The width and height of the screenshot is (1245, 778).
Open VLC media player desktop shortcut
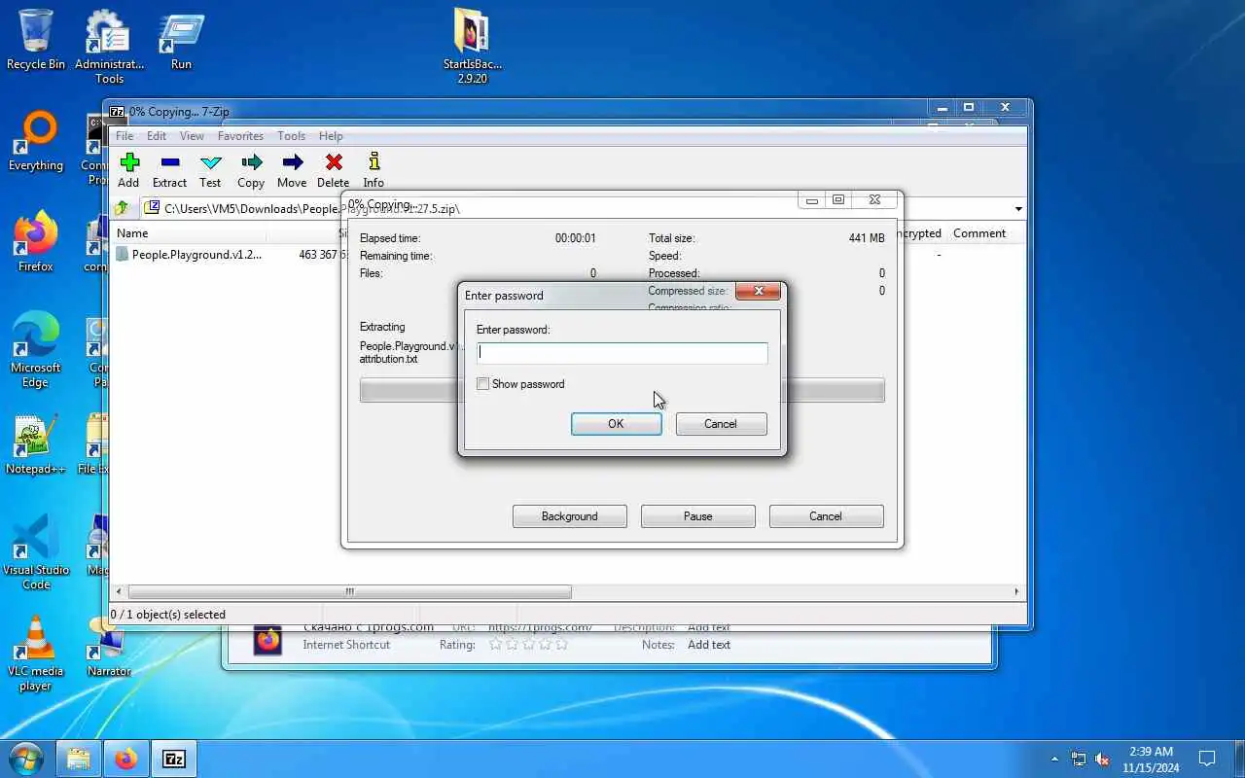(x=36, y=654)
